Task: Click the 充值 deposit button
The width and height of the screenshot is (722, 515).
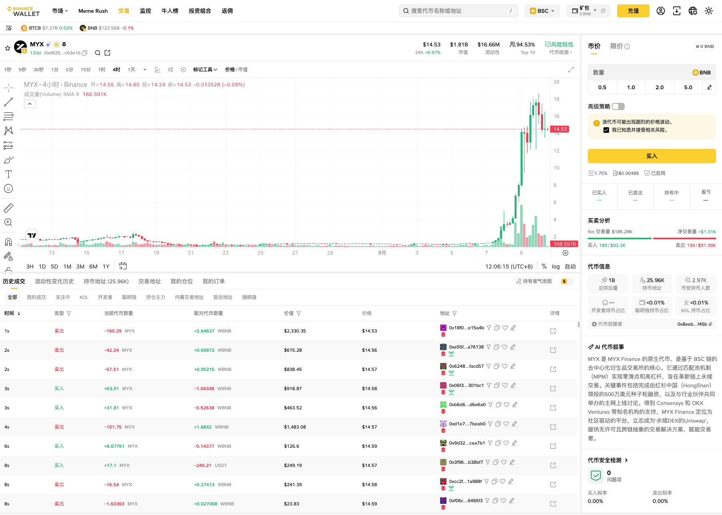Action: [633, 11]
